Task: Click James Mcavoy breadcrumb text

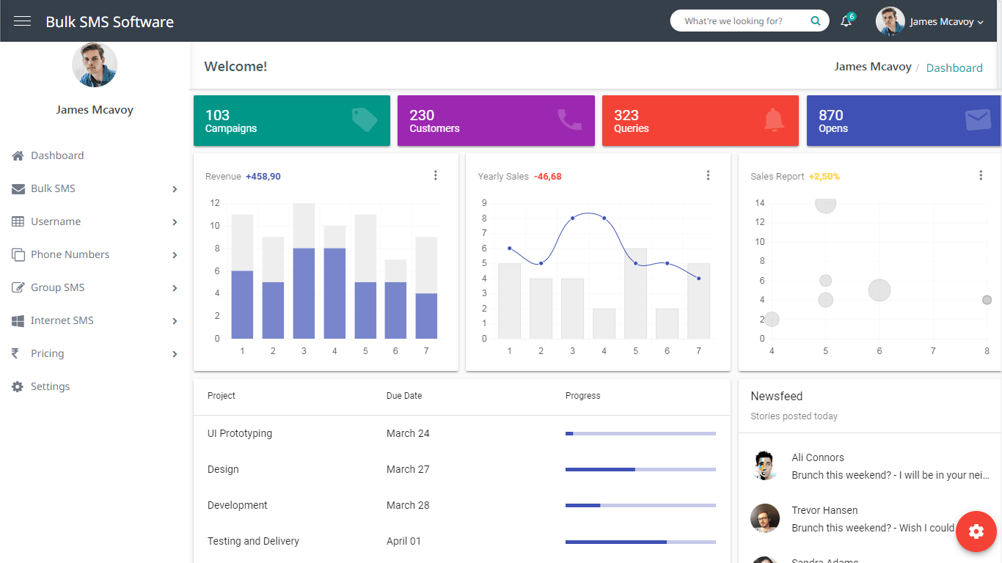Action: click(x=872, y=67)
